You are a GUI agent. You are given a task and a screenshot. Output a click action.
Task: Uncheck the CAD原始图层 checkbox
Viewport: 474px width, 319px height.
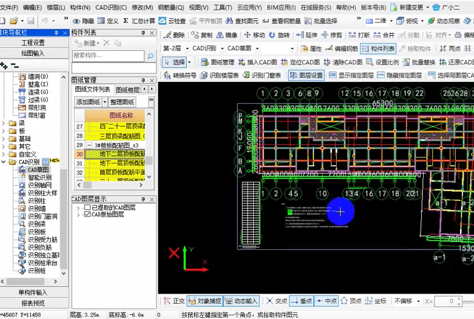(87, 214)
